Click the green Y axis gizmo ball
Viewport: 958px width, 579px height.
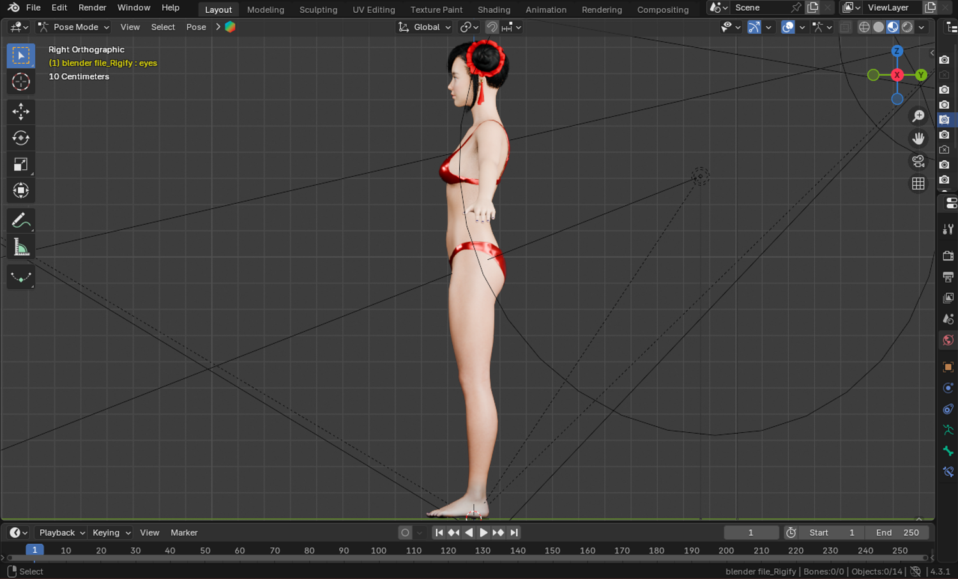click(x=921, y=75)
